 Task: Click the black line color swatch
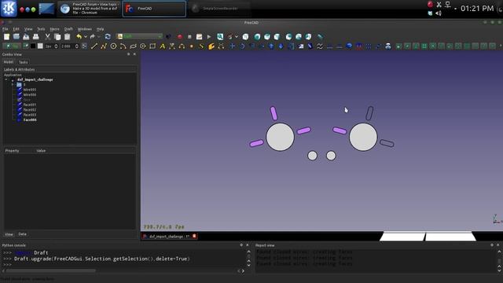(33, 46)
